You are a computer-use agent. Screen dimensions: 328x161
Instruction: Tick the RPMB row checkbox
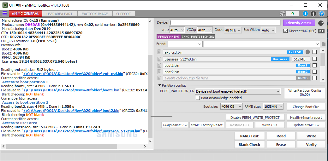tap(314, 78)
